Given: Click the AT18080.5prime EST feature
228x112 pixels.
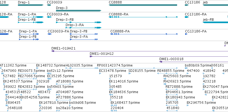Looking at the screenshot, I should pyautogui.click(x=64, y=84).
